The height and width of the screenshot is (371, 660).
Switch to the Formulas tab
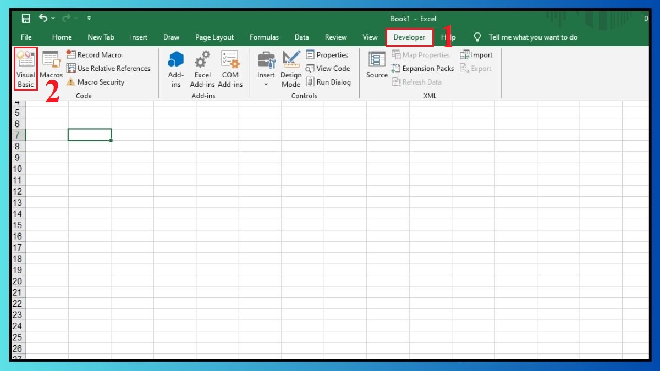[265, 37]
